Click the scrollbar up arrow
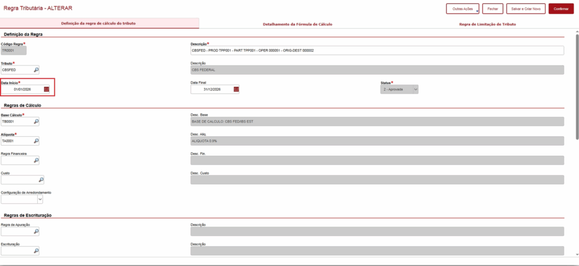Viewport: 579px width, 266px height. coord(577,32)
